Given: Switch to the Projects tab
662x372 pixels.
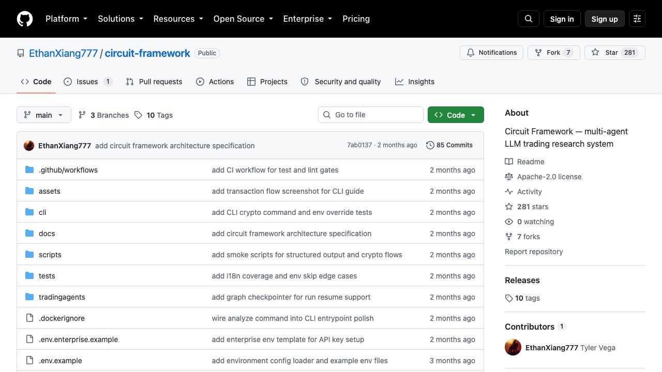Looking at the screenshot, I should [267, 82].
